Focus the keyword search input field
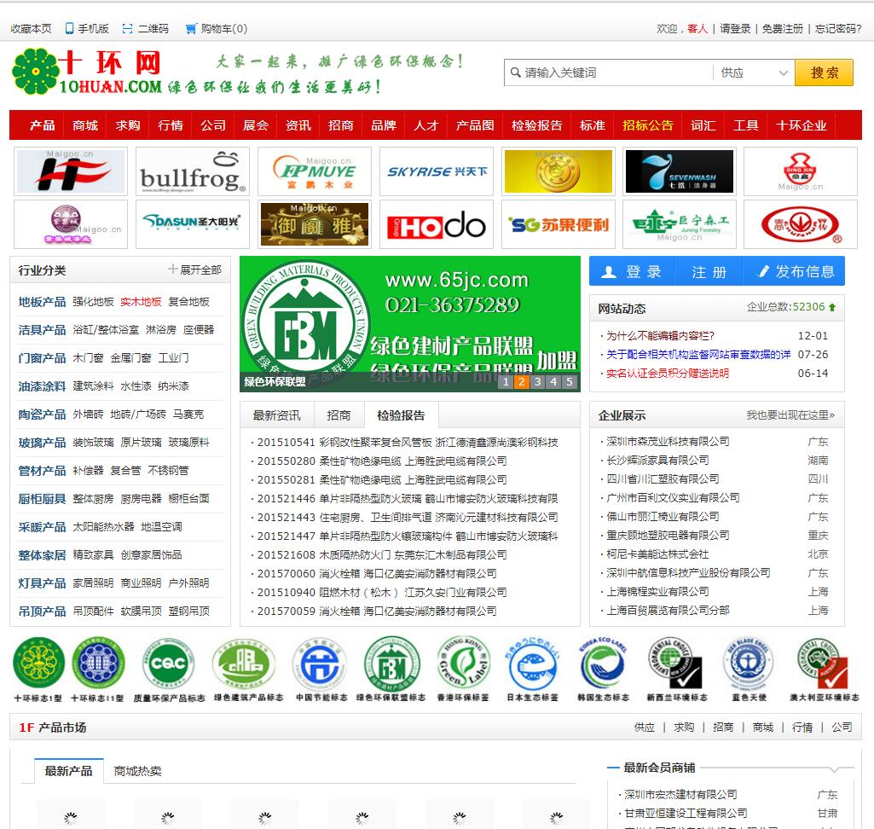This screenshot has height=829, width=874. 609,72
